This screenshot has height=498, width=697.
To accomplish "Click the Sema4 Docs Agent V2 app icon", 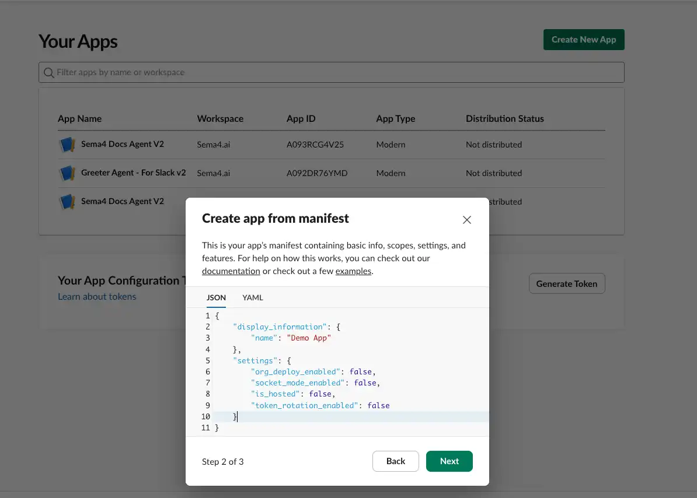I will (x=67, y=144).
